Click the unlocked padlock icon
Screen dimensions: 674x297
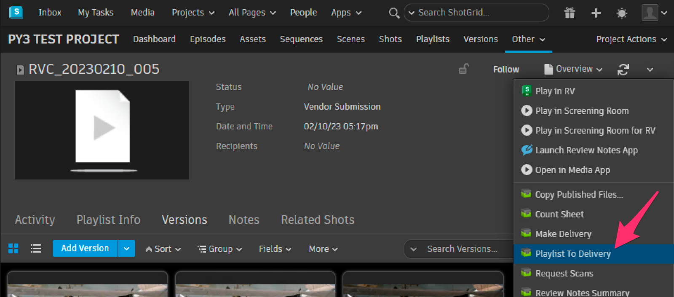pyautogui.click(x=464, y=69)
